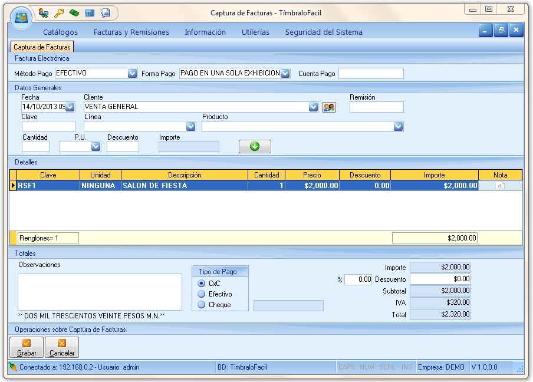533x382 pixels.
Task: Click the blue calculator quick access icon
Action: [x=90, y=13]
